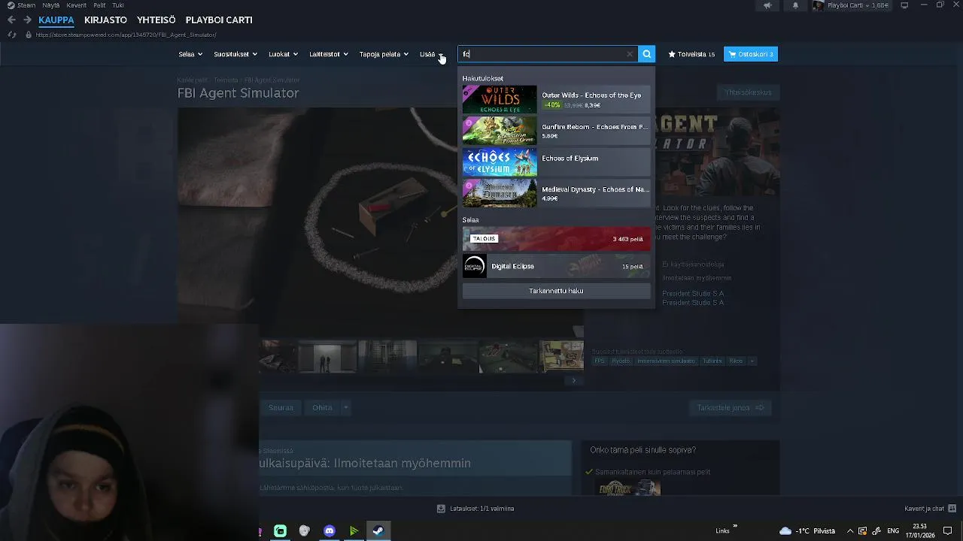
Task: Switch to the YHTEISÖ tab
Action: coord(156,20)
